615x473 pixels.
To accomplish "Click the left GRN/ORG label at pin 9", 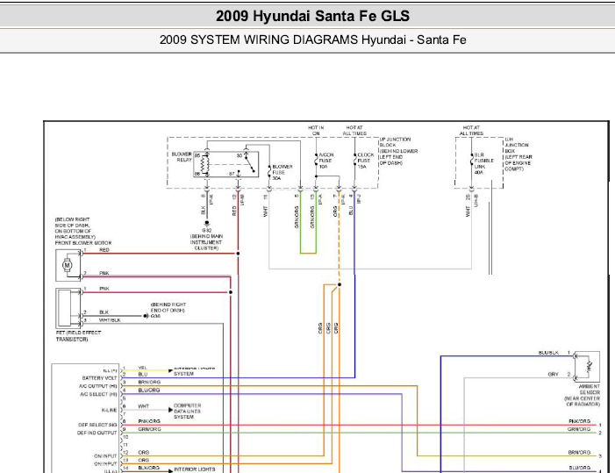I will [x=149, y=429].
